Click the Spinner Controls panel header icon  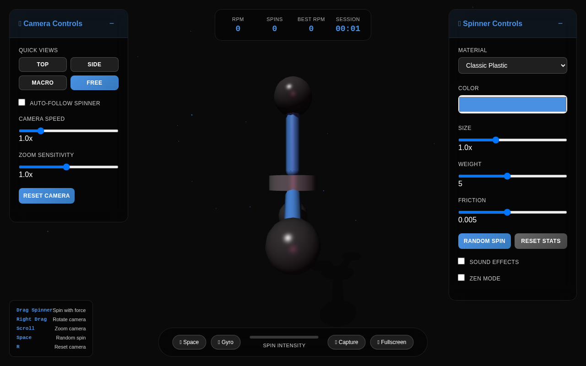(x=459, y=23)
